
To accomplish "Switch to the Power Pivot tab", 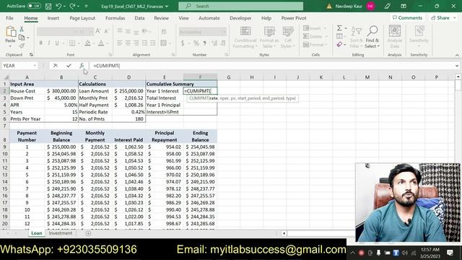I will pos(294,18).
